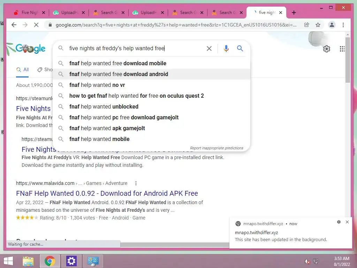The height and width of the screenshot is (268, 357).
Task: Click the Chrome taskbar icon
Action: point(50,261)
